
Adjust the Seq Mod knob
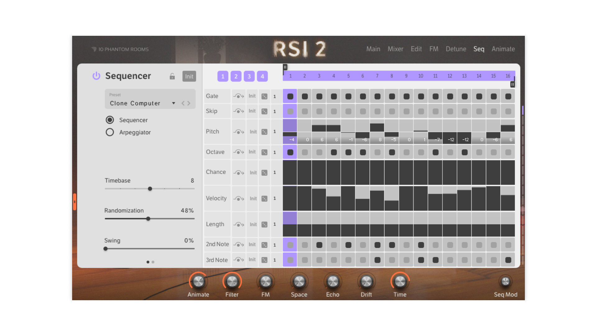coord(506,281)
